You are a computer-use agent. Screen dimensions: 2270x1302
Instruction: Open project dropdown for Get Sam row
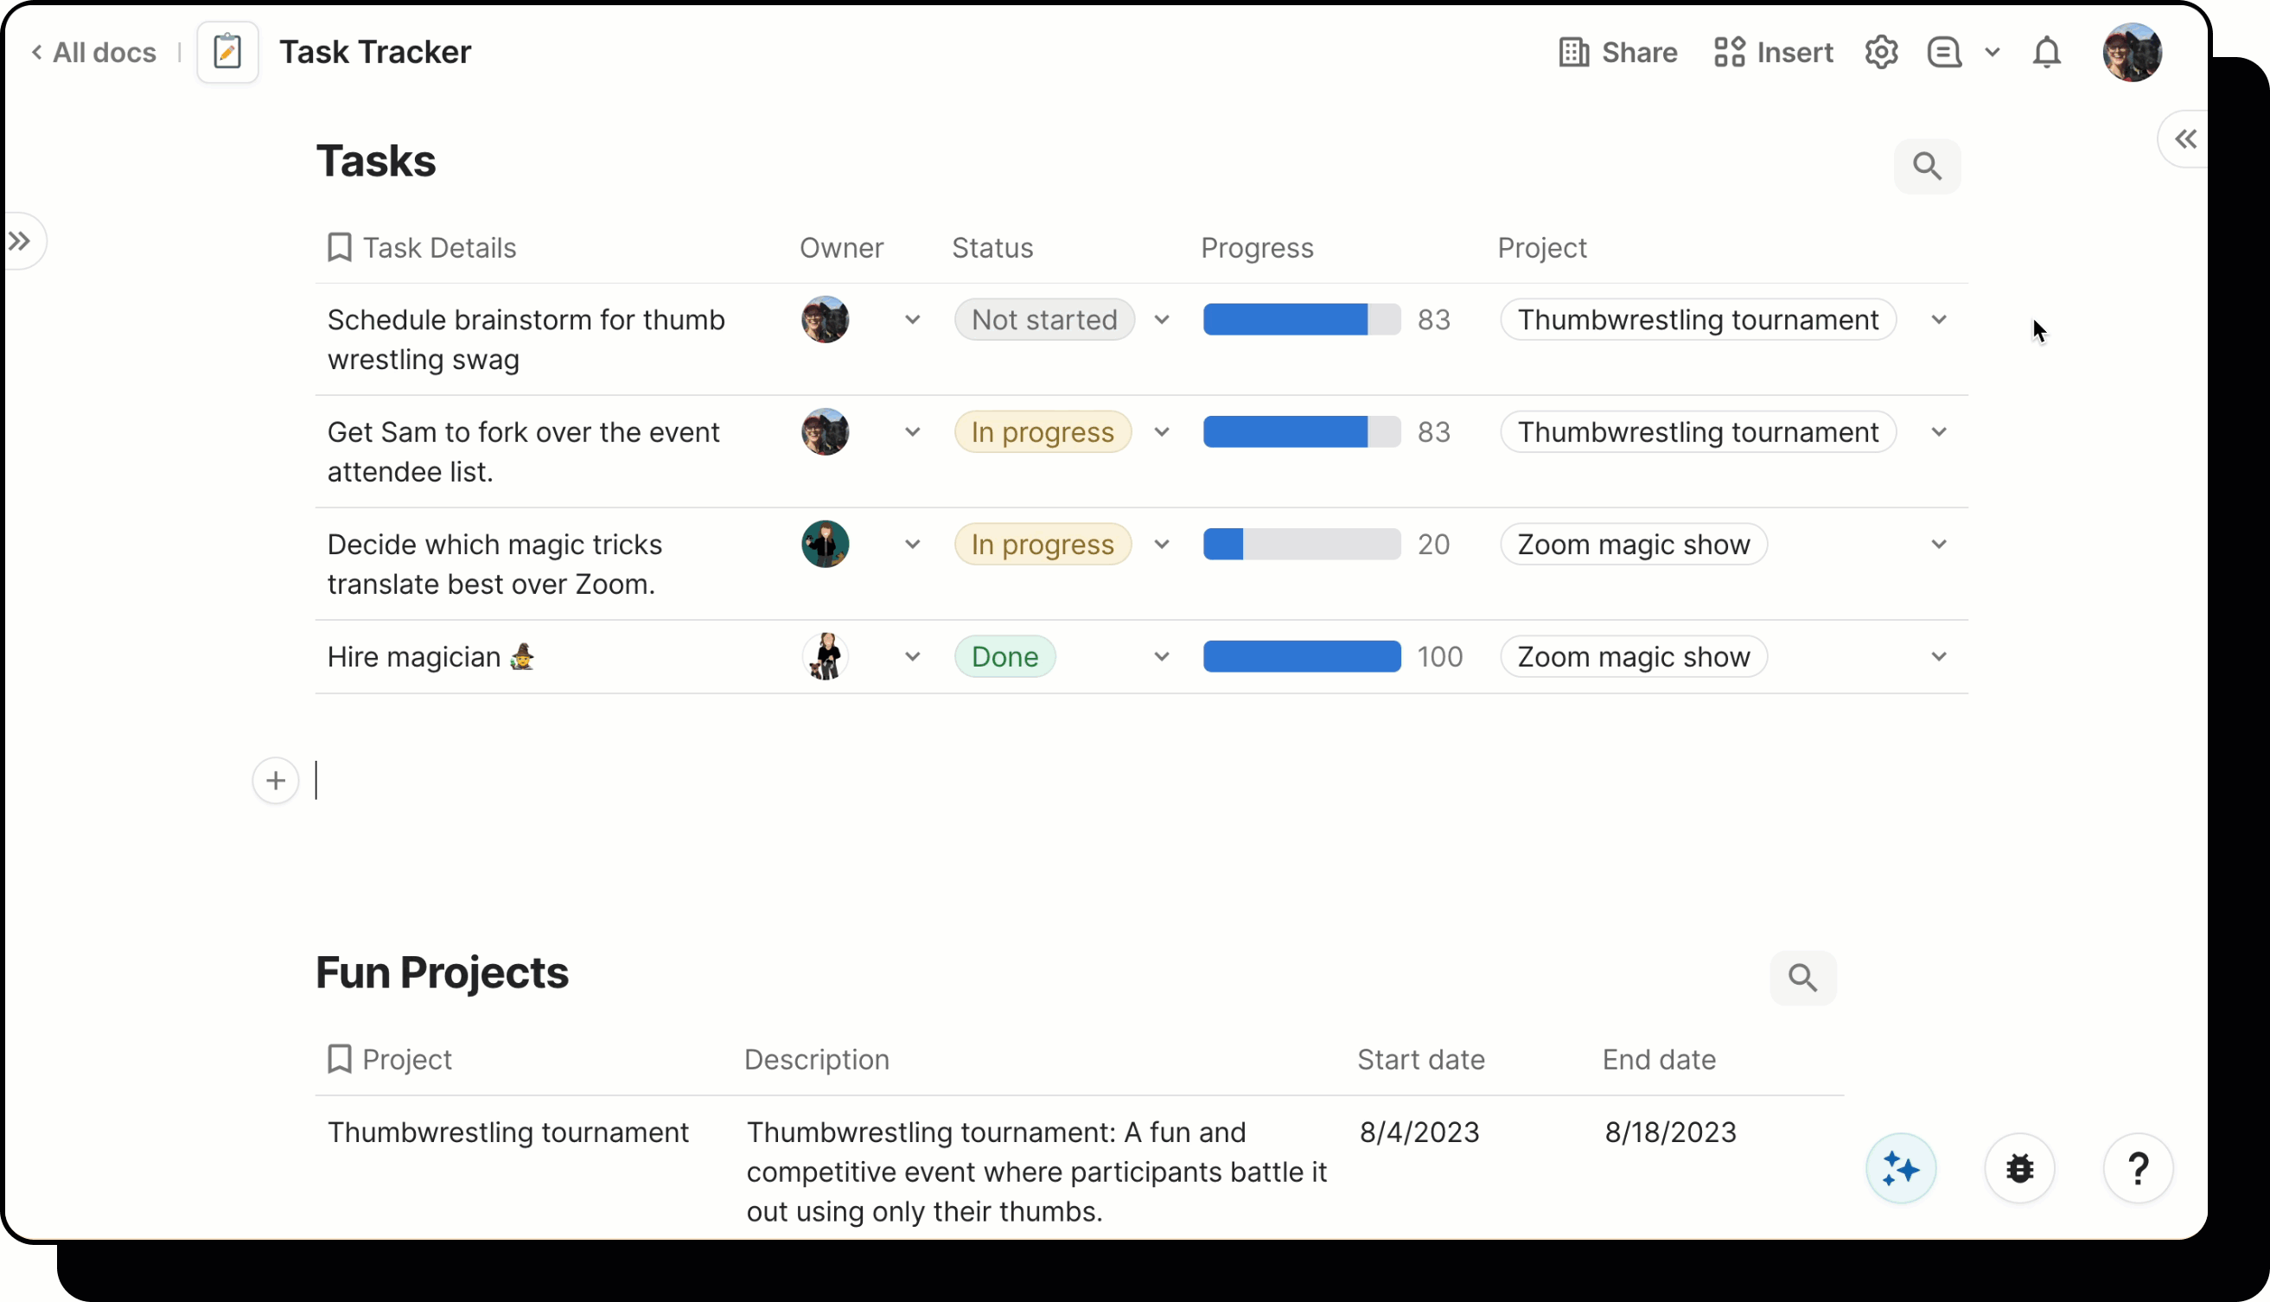point(1938,433)
